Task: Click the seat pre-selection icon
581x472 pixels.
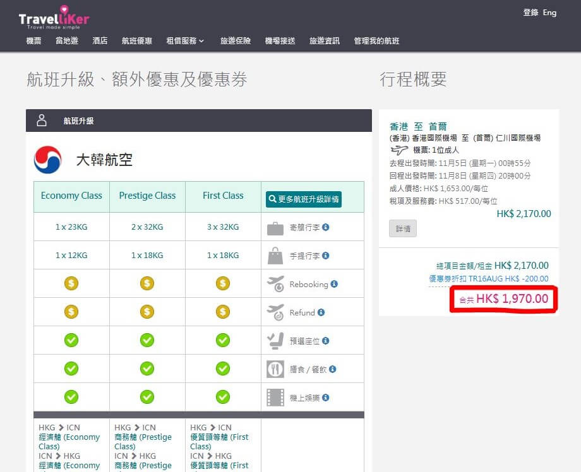Action: tap(275, 341)
